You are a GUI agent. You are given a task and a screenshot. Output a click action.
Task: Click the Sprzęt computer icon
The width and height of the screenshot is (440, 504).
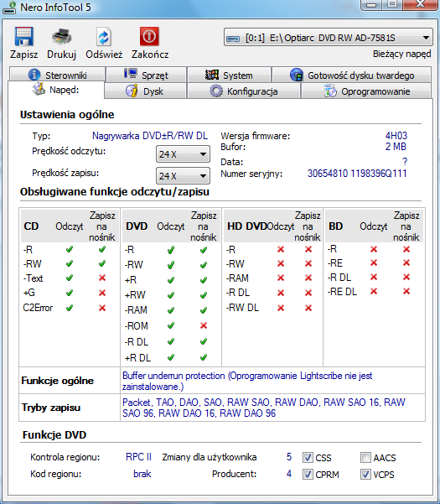131,75
